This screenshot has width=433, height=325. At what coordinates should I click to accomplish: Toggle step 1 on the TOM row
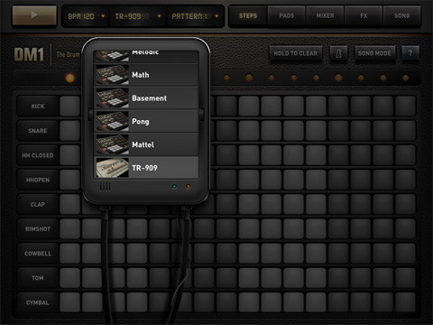click(69, 278)
